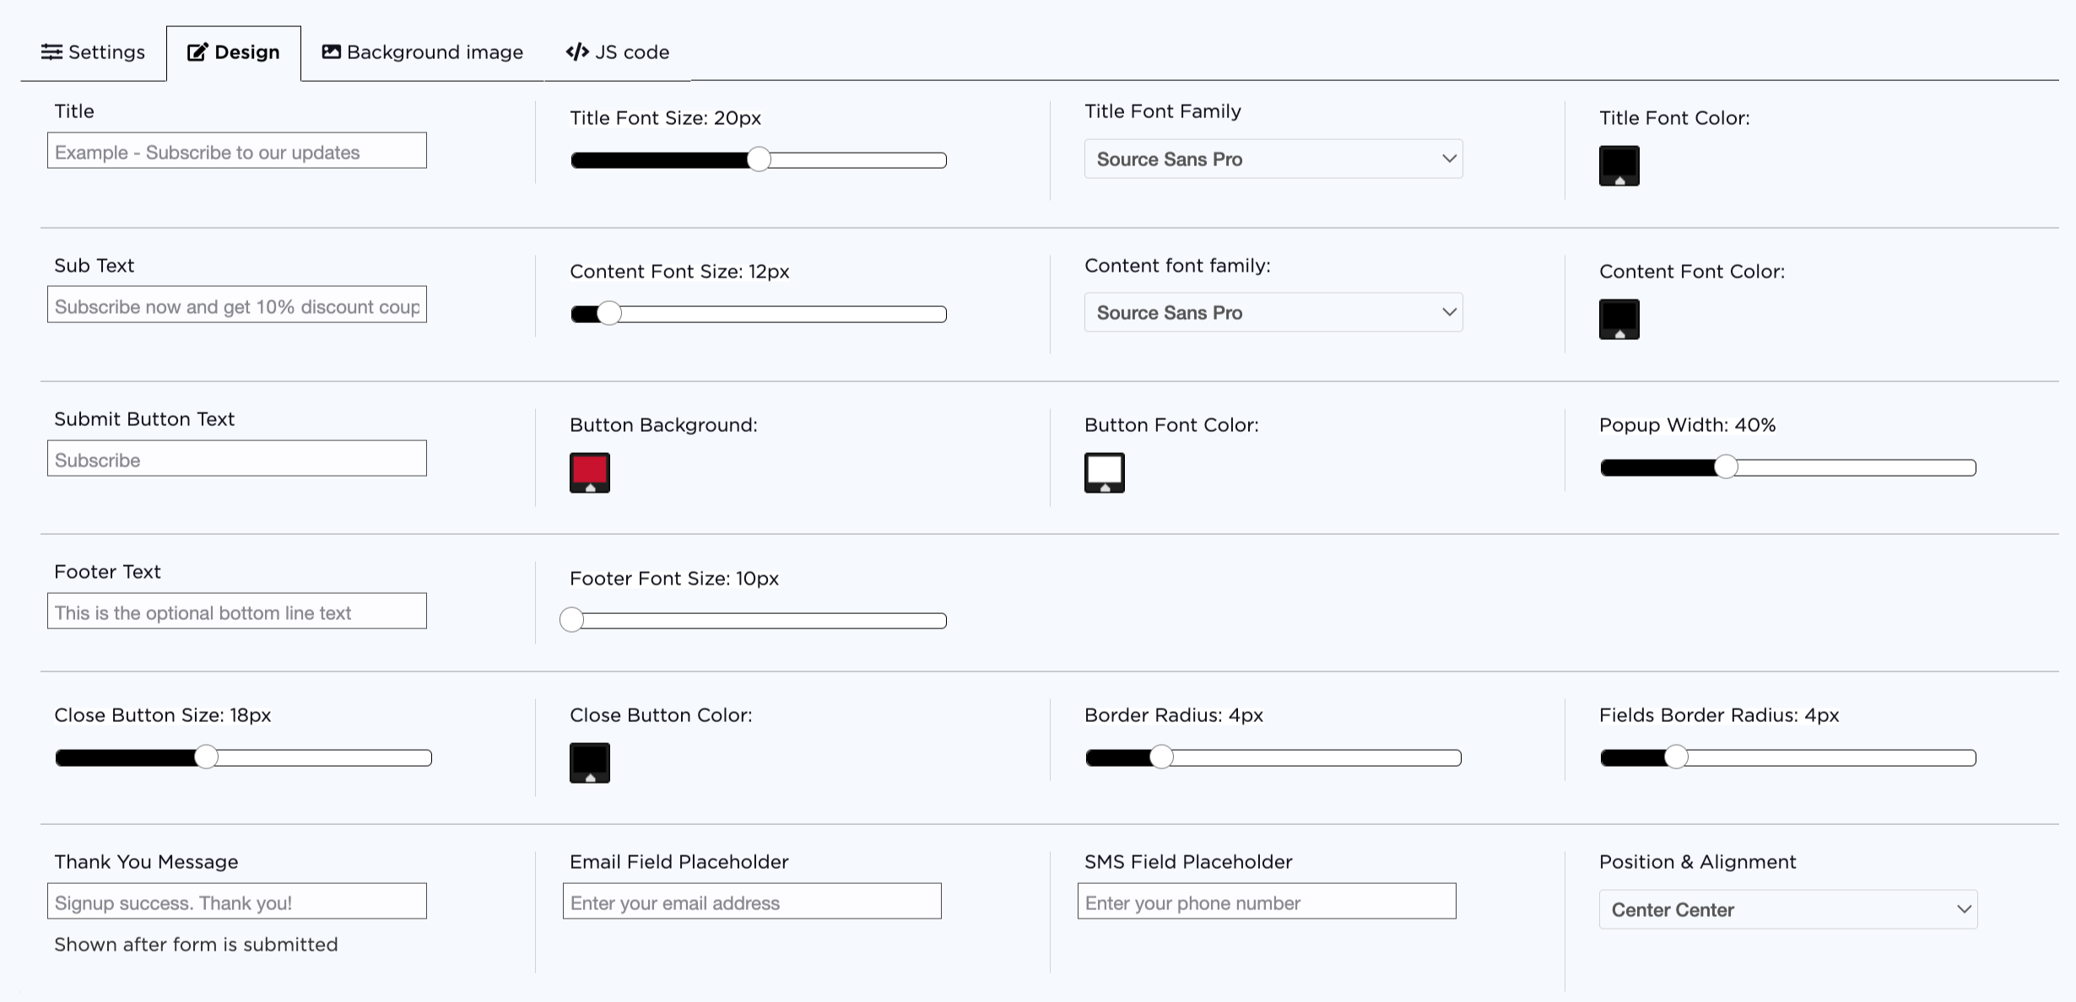This screenshot has height=1002, width=2076.
Task: Click the Email Field Placeholder input
Action: pos(752,901)
